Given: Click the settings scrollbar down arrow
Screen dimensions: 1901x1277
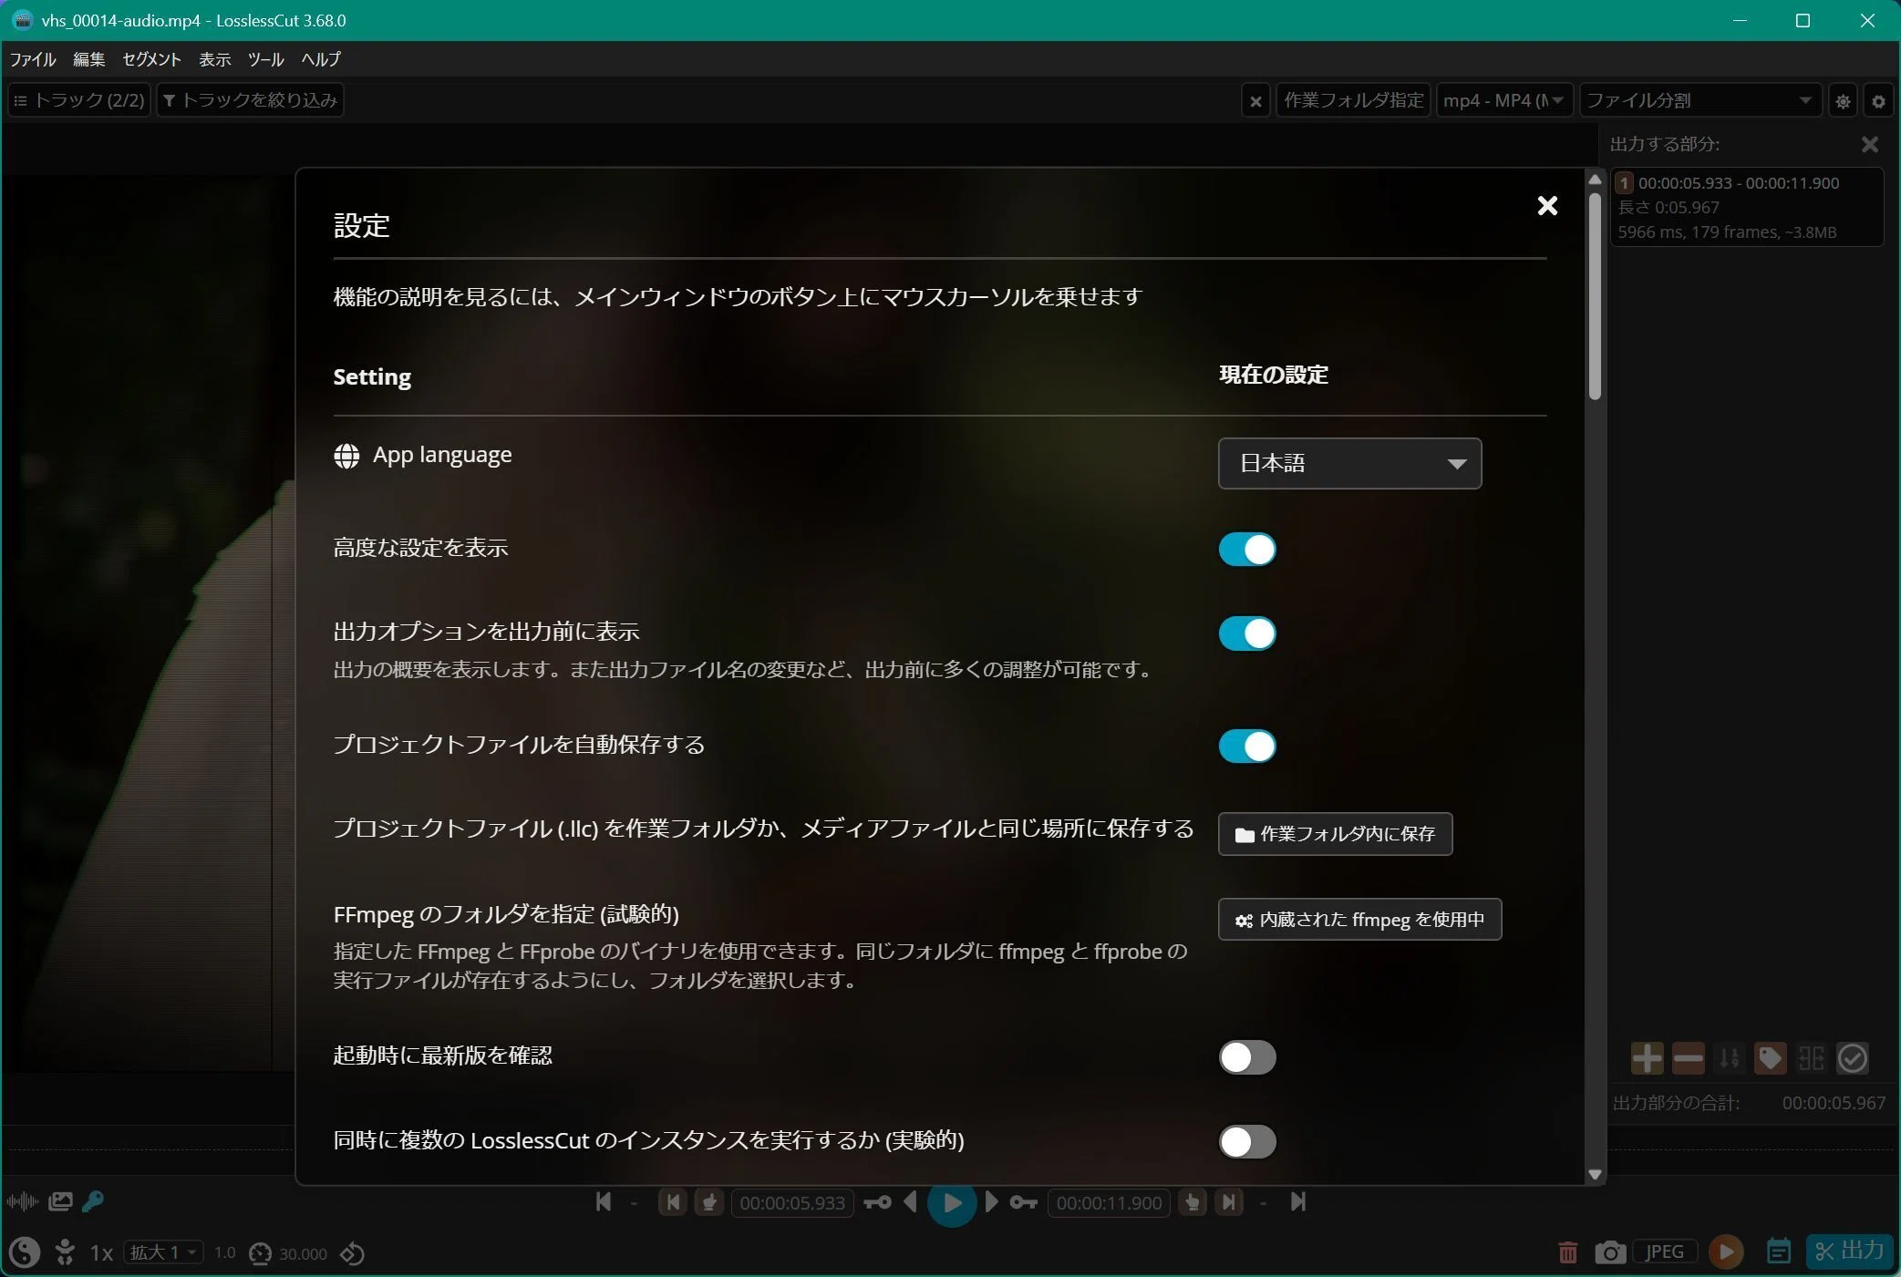Looking at the screenshot, I should (x=1595, y=1175).
